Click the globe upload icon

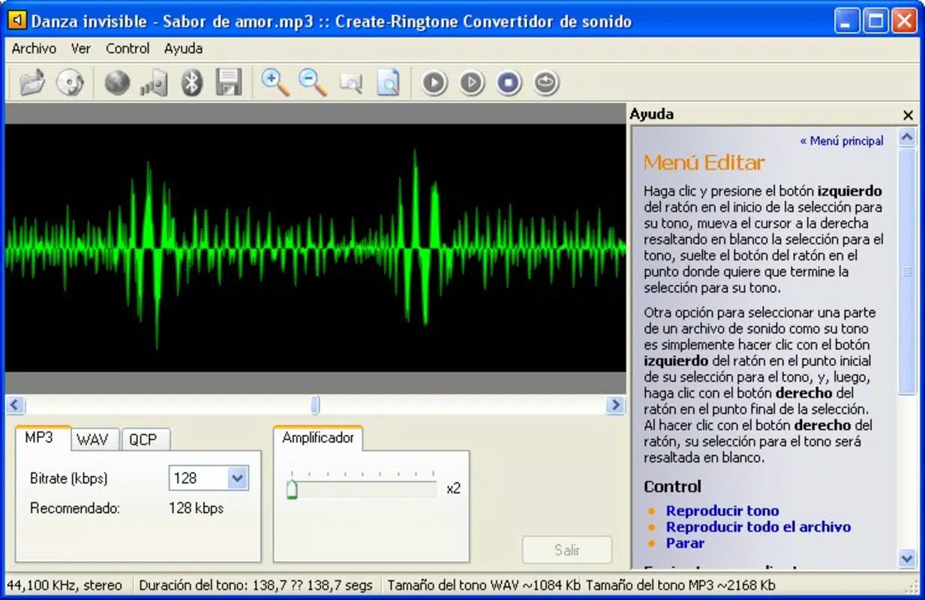[x=117, y=82]
